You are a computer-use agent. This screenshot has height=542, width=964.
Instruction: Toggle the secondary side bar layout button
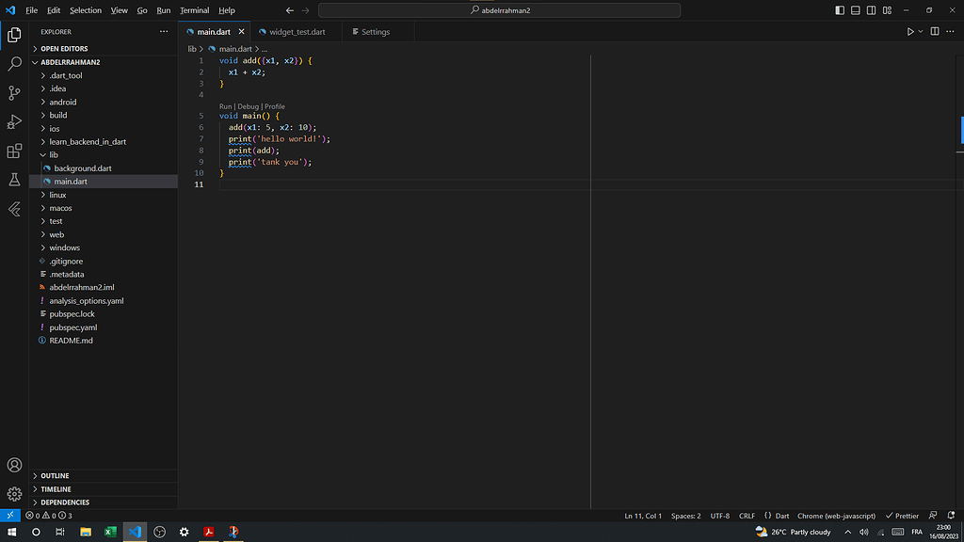[x=870, y=10]
